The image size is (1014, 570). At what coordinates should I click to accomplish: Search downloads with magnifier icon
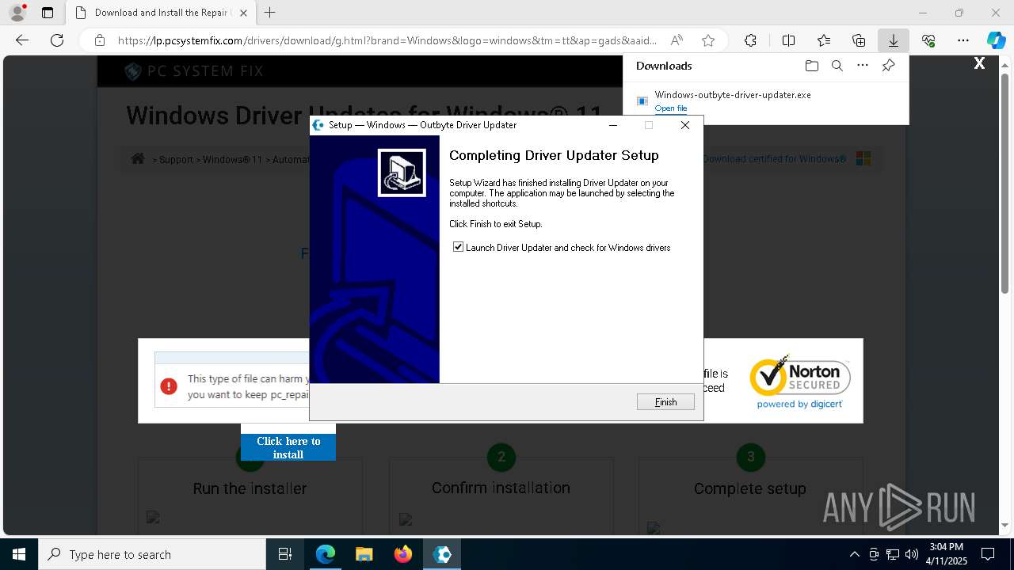pos(837,66)
